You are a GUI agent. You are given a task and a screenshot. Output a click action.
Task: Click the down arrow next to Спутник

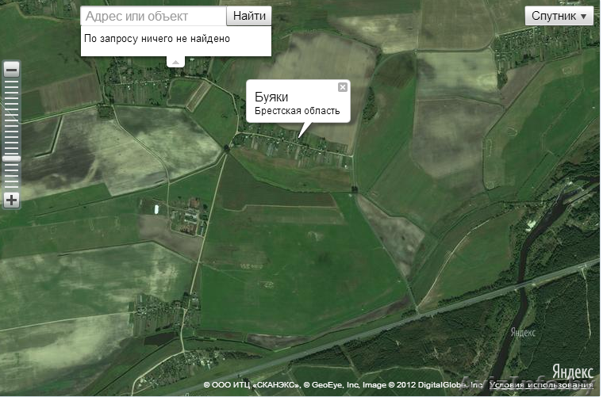click(x=584, y=17)
